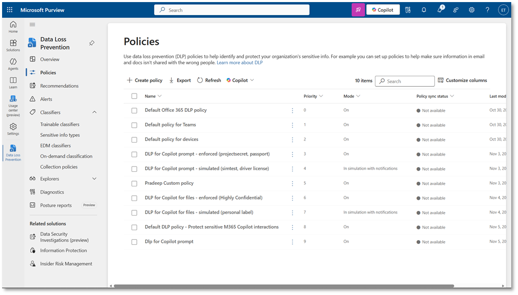The image size is (518, 295).
Task: Select checkbox for Pradeep Custom policy
Action: [134, 183]
